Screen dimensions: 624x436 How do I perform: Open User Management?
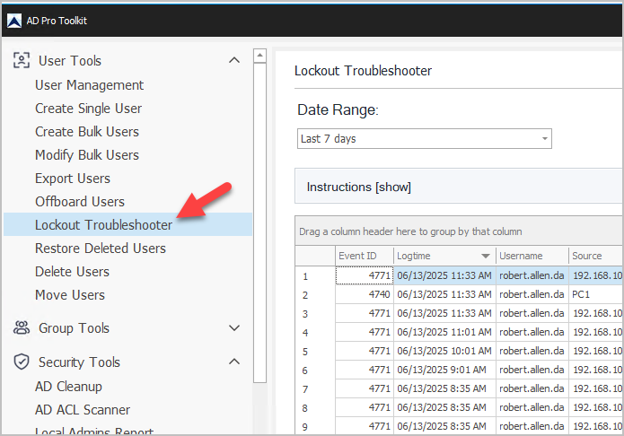(x=89, y=85)
